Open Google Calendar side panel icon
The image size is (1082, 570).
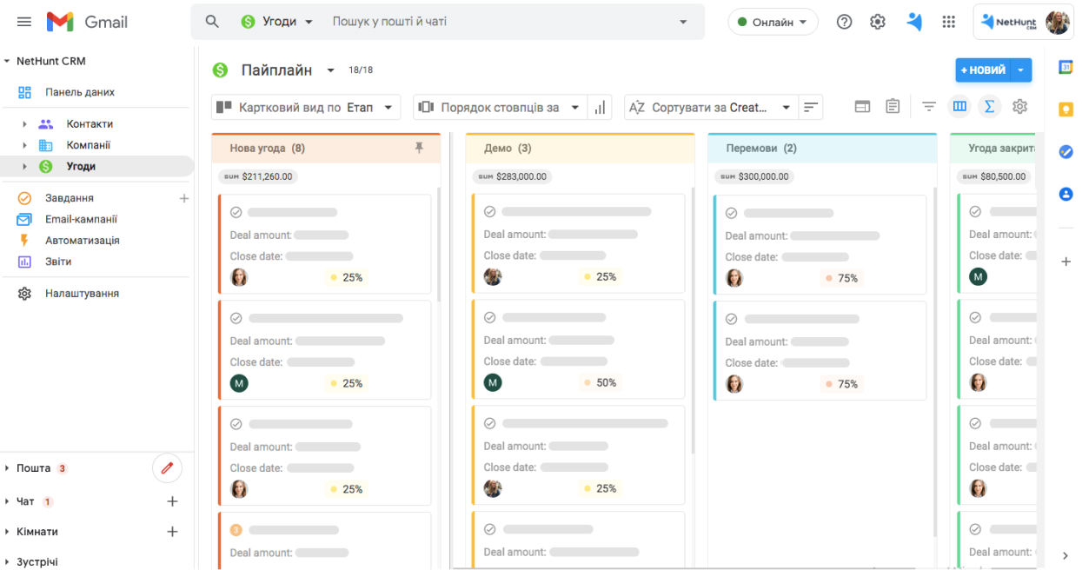[x=1065, y=67]
